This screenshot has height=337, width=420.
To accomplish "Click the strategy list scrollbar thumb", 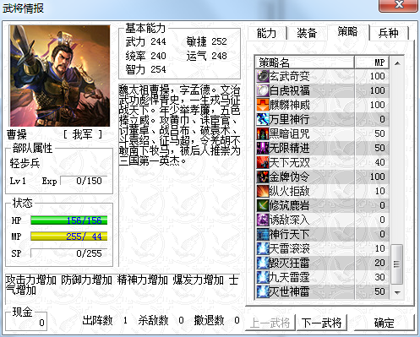I will pos(397,264).
